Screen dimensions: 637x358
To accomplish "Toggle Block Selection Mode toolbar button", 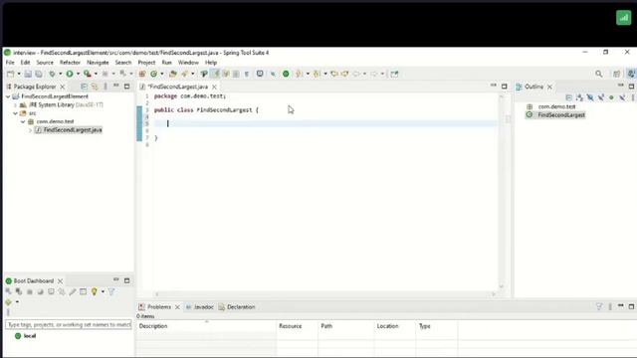I will [236, 74].
